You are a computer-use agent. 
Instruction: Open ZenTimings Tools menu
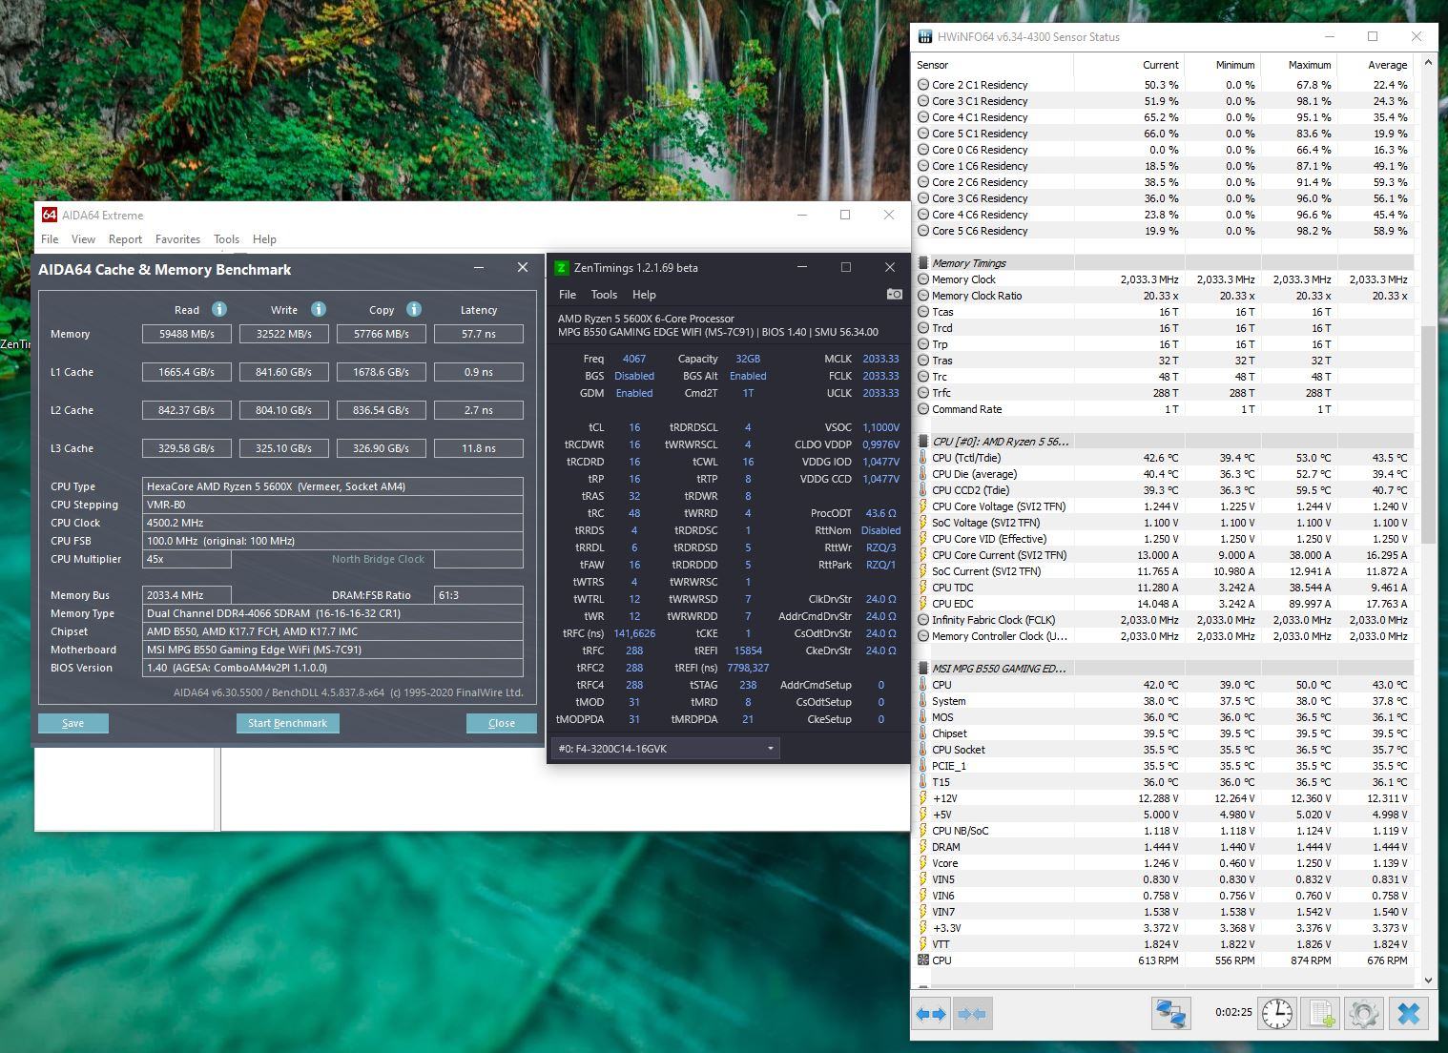click(x=604, y=295)
